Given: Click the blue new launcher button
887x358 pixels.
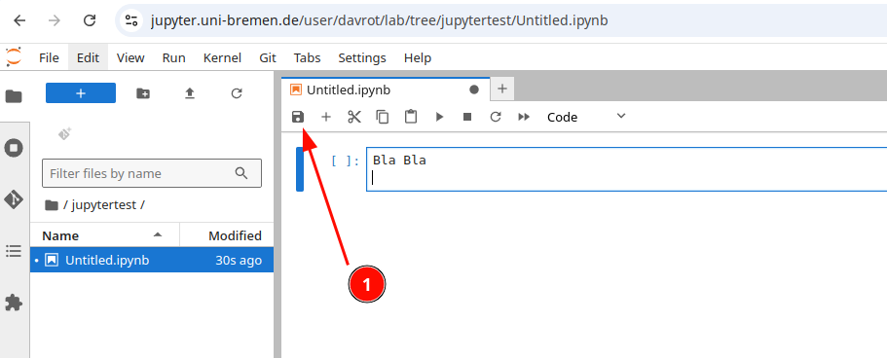Looking at the screenshot, I should 81,93.
